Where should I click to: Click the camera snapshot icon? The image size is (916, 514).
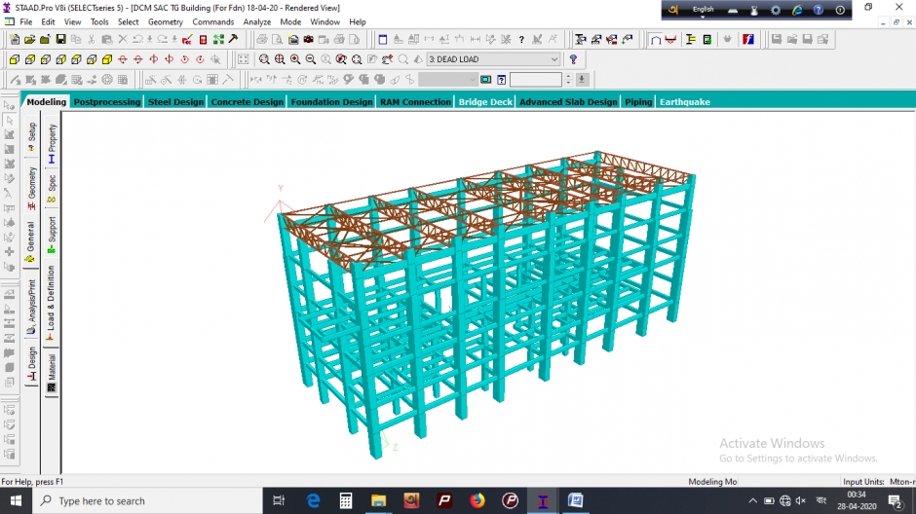click(x=309, y=40)
